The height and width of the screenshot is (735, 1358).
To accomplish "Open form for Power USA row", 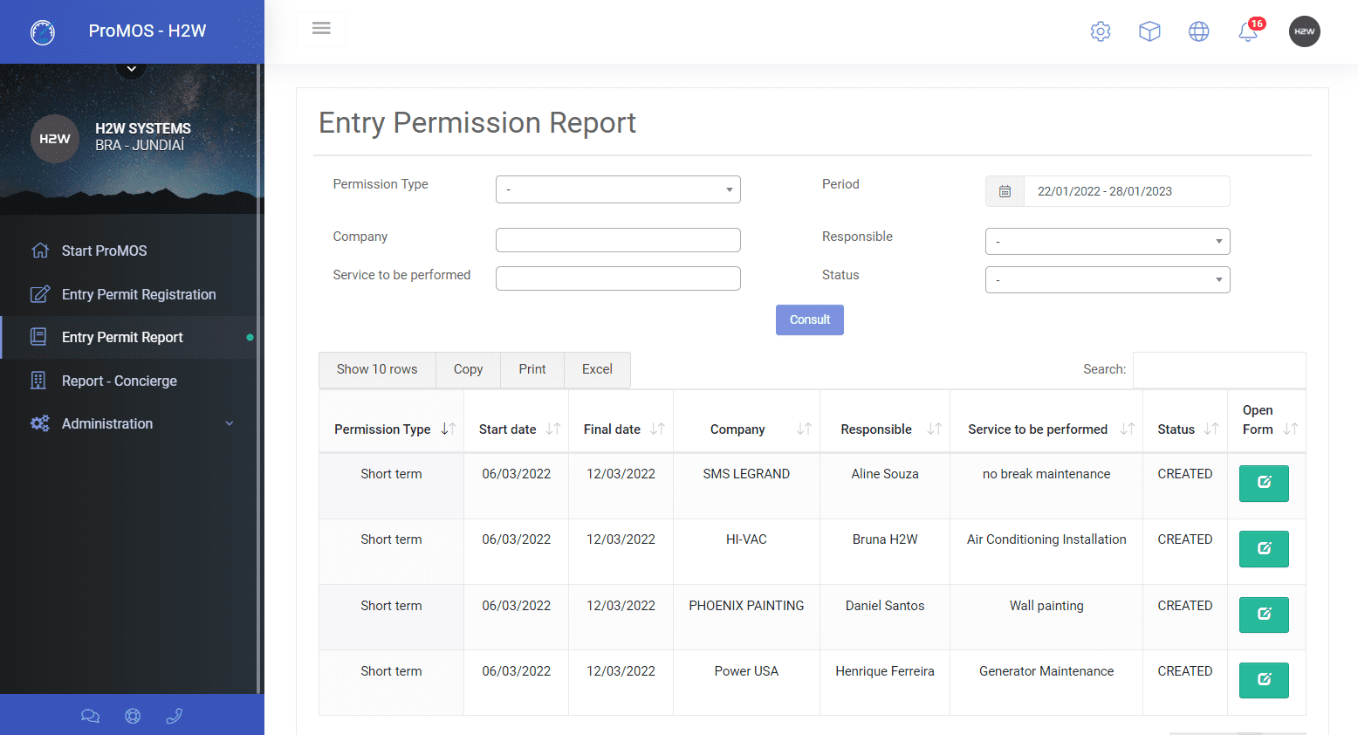I will pos(1264,680).
